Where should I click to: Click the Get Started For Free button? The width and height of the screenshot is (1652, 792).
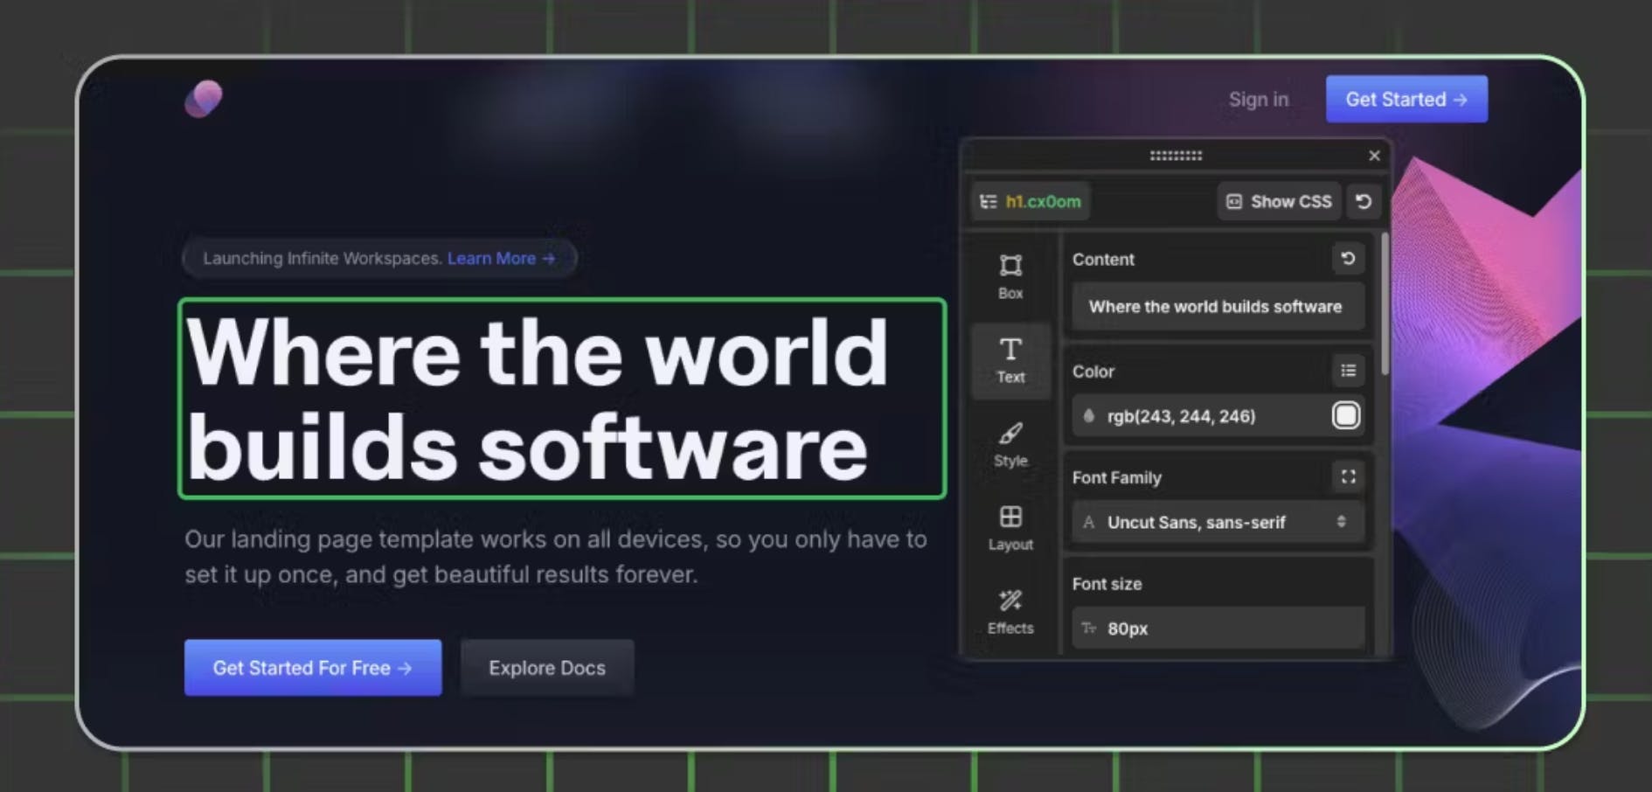pyautogui.click(x=313, y=668)
